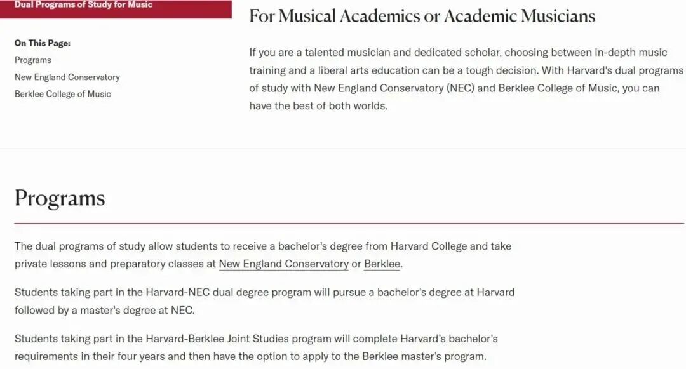This screenshot has height=369, width=686.
Task: Click the red divider line under Programs heading
Action: coord(349,224)
